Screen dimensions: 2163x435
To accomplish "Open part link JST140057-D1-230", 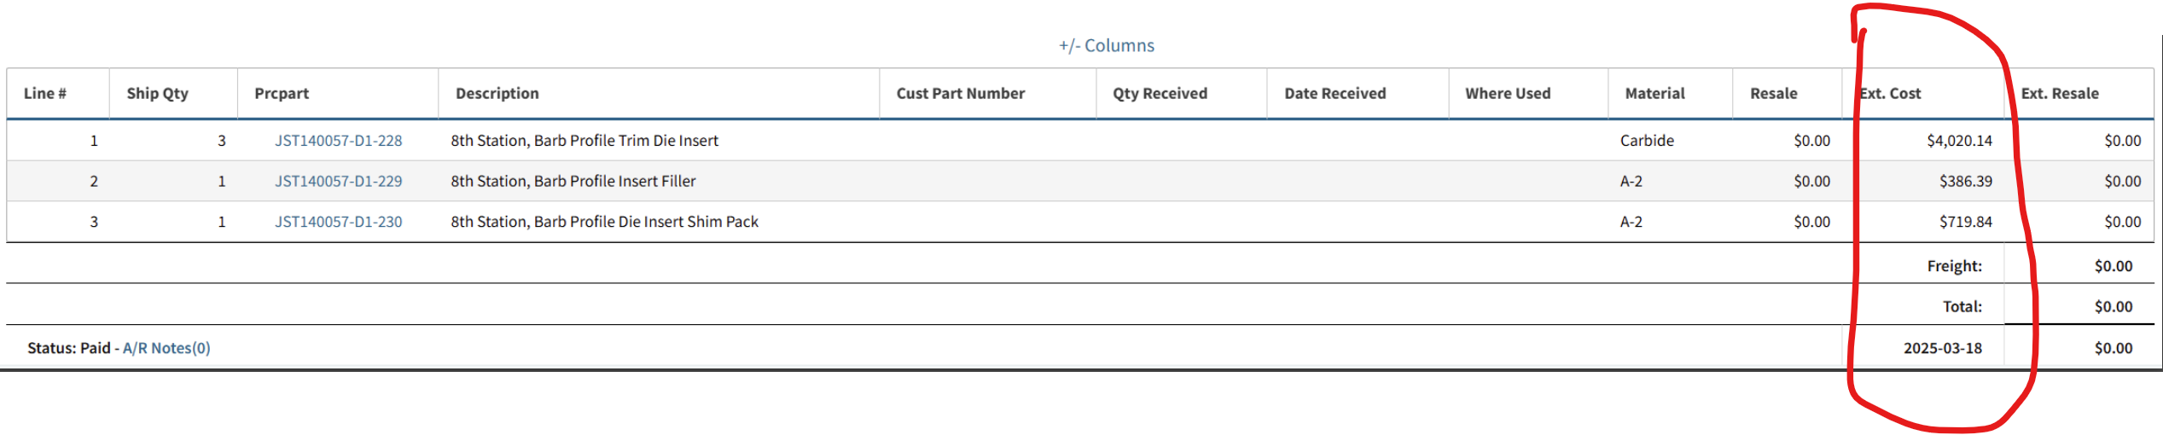I will 338,222.
